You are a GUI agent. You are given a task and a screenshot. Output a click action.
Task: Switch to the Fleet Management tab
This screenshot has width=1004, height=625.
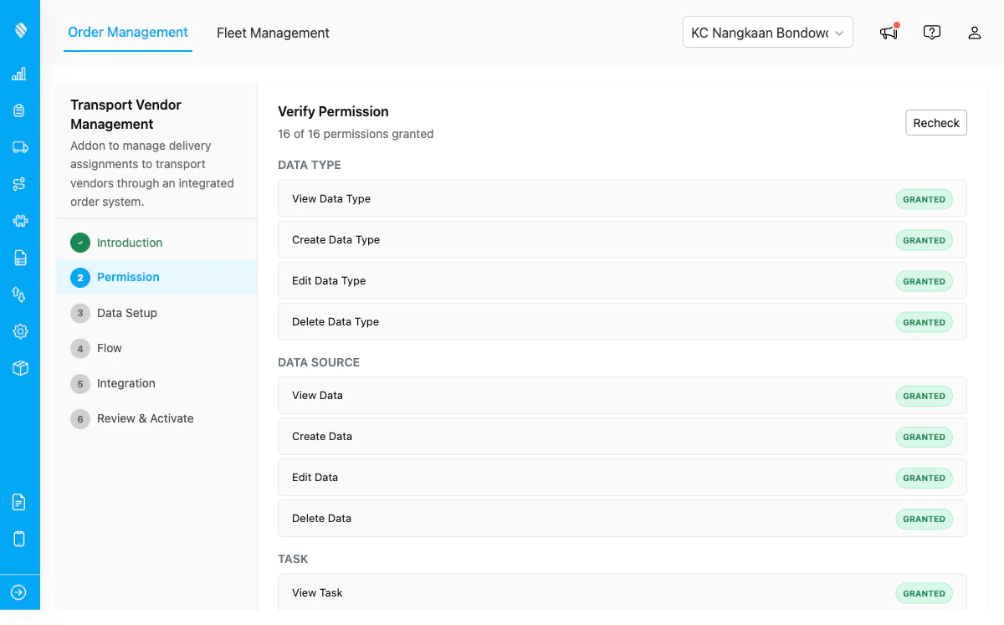[x=273, y=33]
